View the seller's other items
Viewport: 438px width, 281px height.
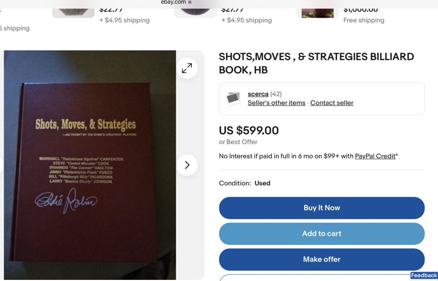[276, 103]
